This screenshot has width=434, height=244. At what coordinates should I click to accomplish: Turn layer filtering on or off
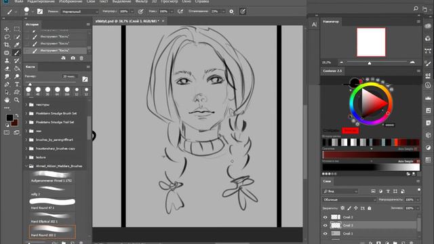tap(419, 190)
